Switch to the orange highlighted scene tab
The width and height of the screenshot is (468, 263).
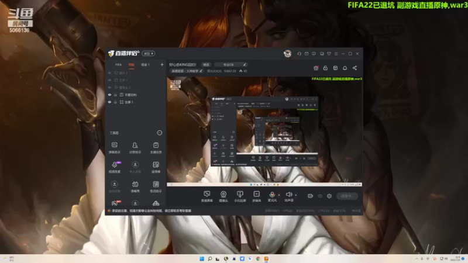131,65
